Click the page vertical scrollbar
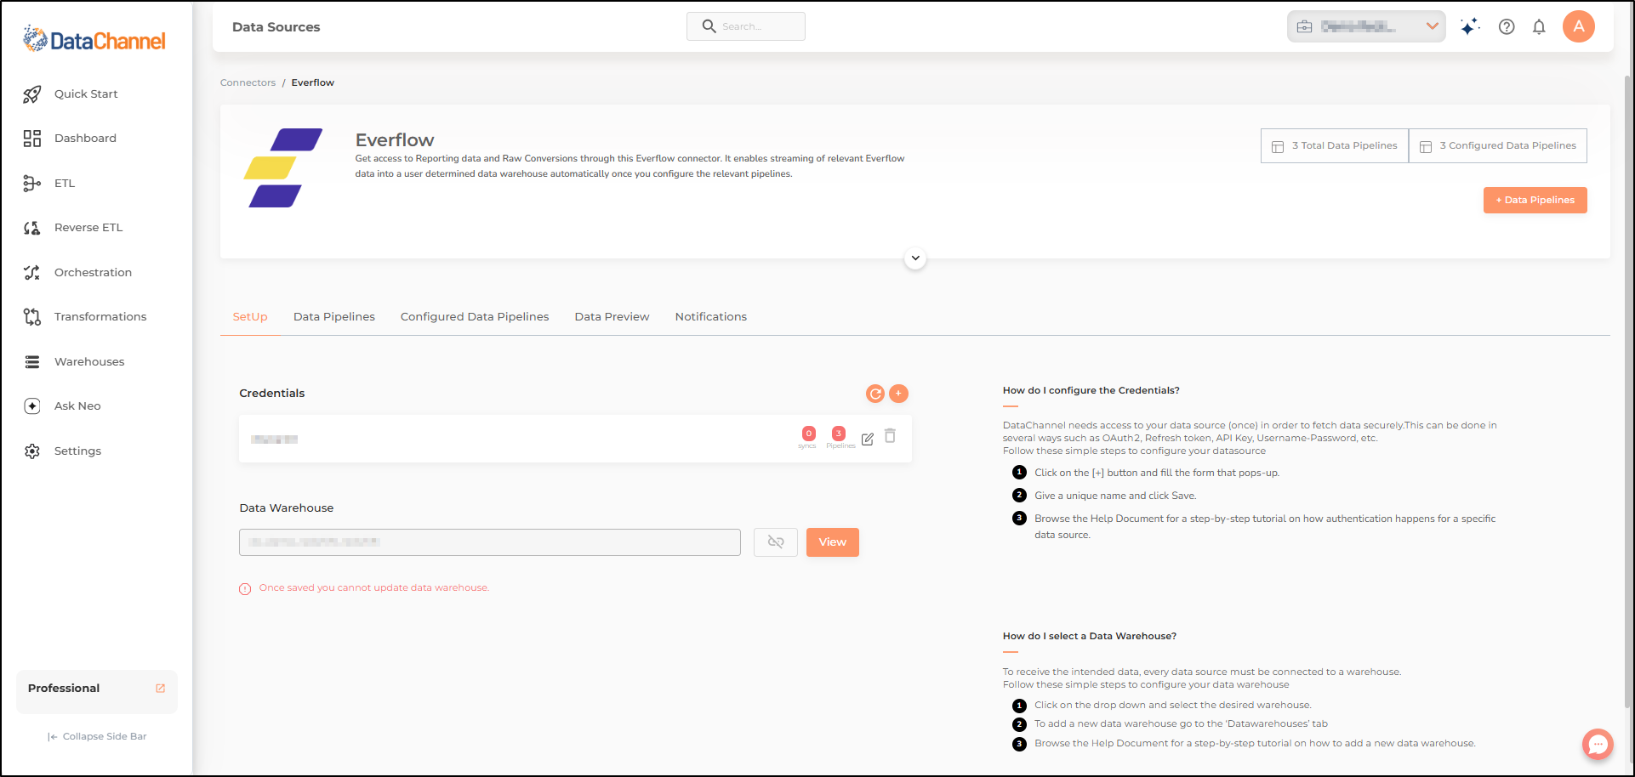This screenshot has height=777, width=1635. [1628, 391]
